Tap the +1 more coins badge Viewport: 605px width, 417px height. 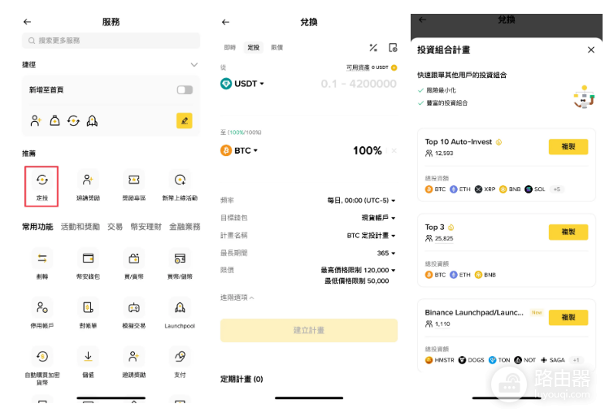coord(576,360)
